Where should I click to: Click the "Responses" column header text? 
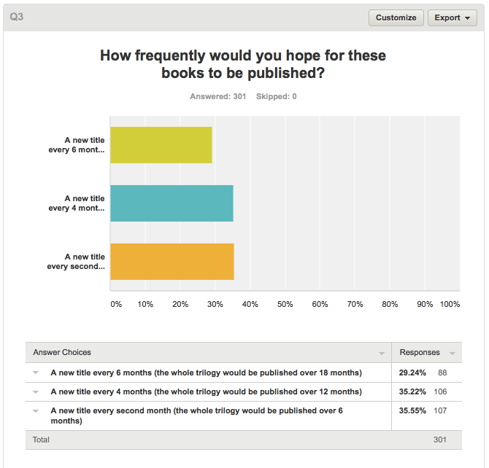tap(420, 353)
